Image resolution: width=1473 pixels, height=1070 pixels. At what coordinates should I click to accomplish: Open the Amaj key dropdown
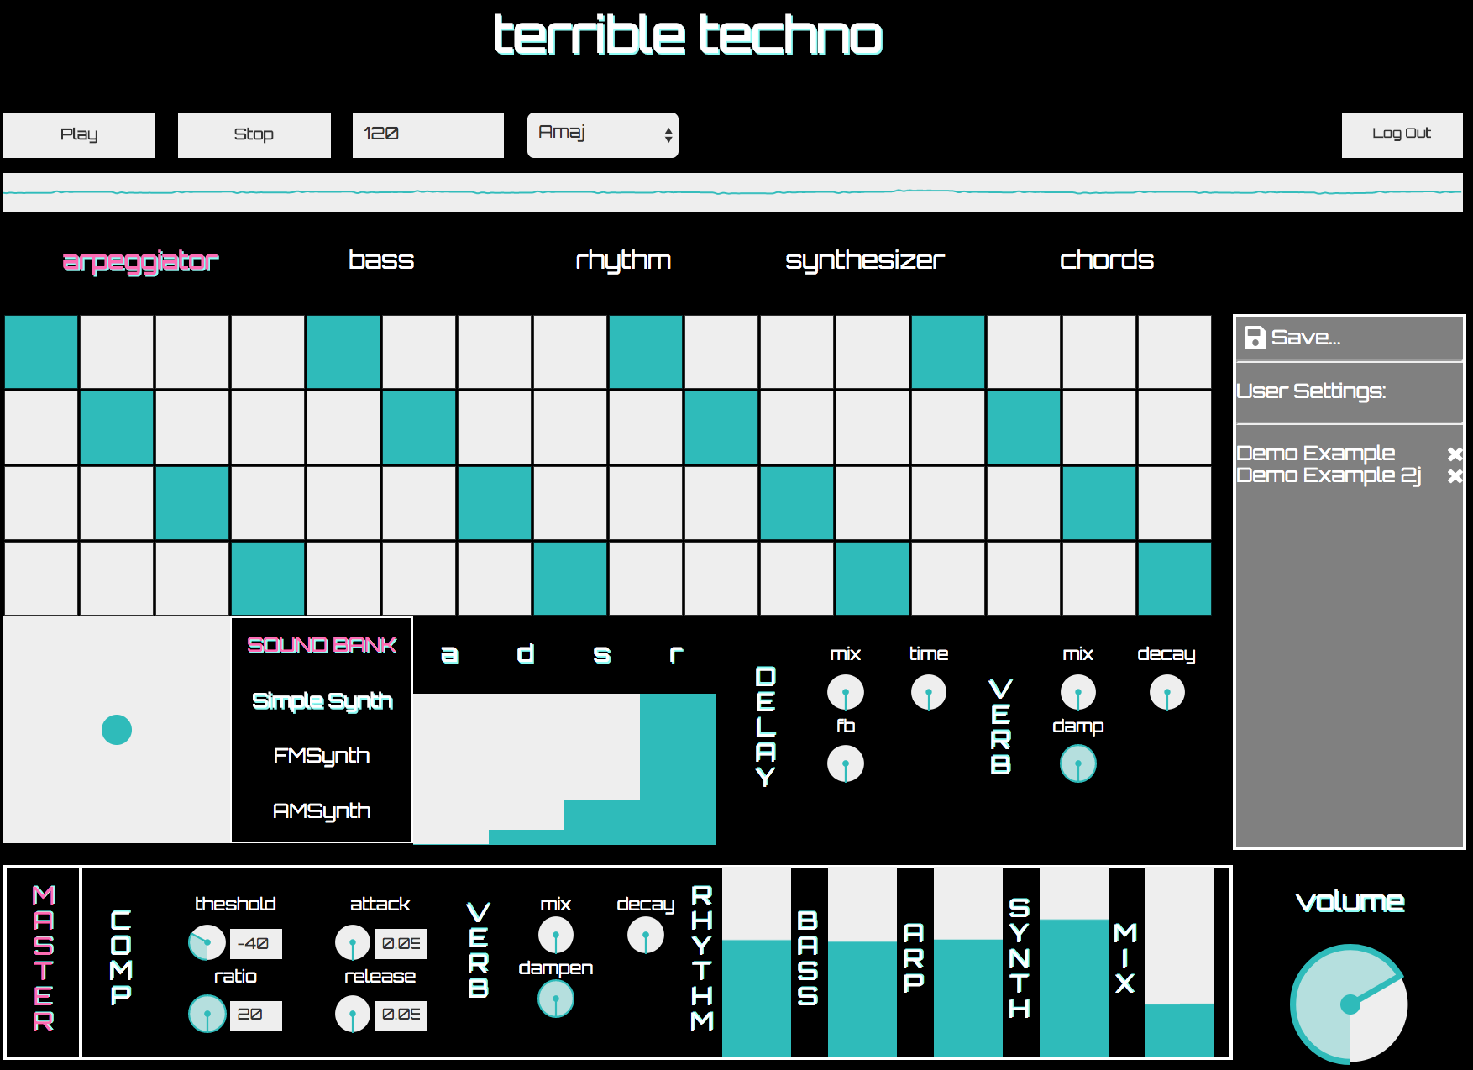602,134
